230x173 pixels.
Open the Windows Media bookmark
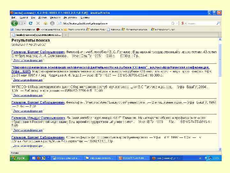(96, 29)
